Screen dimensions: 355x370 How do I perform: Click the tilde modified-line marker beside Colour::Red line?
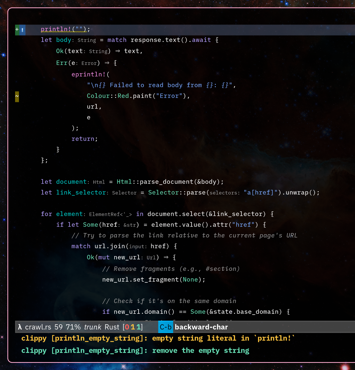point(17,97)
